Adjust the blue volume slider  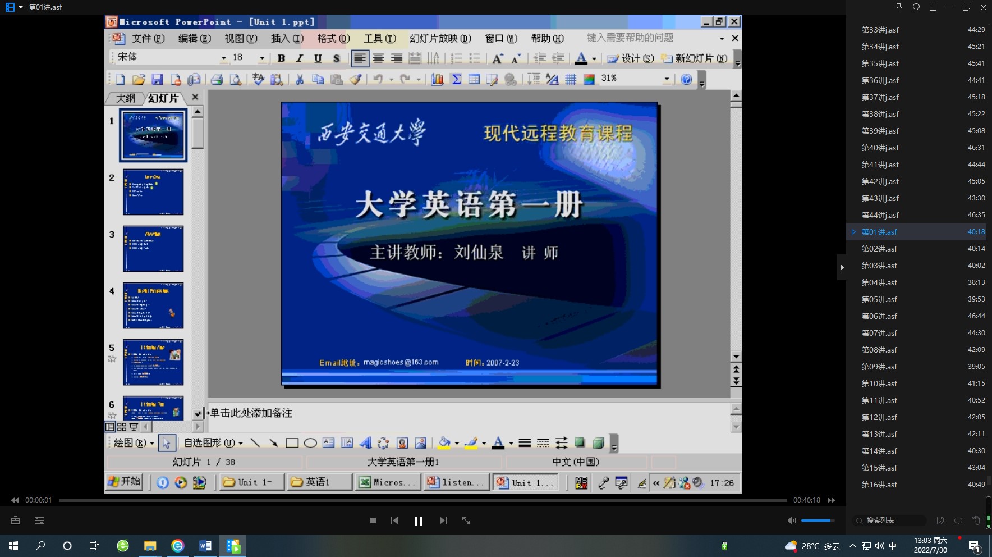tap(817, 521)
